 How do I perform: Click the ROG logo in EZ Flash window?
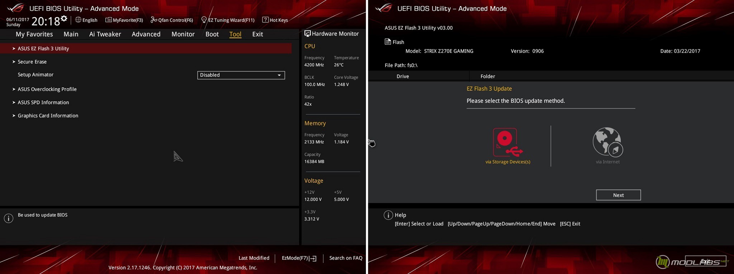384,8
